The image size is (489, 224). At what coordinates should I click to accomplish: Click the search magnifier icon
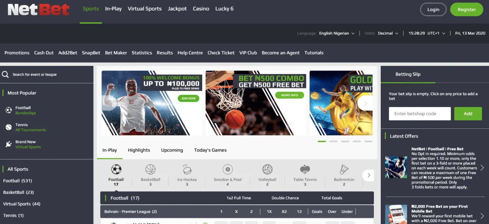click(5, 74)
